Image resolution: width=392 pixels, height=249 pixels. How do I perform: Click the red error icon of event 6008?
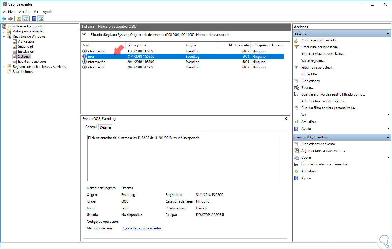click(x=84, y=57)
